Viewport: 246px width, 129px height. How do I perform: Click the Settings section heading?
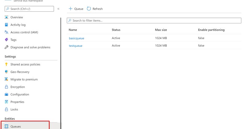tap(10, 56)
